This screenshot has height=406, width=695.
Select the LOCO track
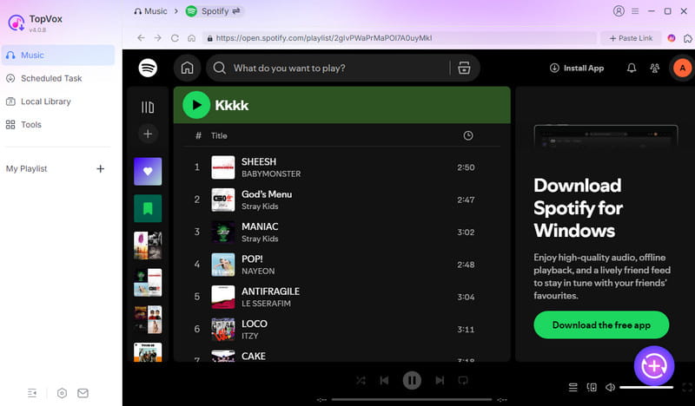[x=341, y=329]
